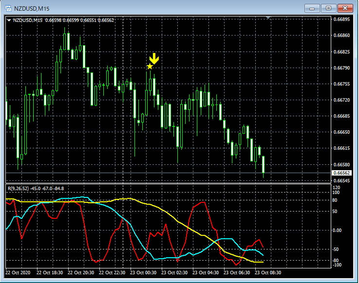Click the 22 Oct 18:30 time label
Image resolution: width=359 pixels, height=283 pixels.
coord(50,272)
